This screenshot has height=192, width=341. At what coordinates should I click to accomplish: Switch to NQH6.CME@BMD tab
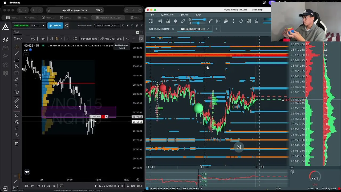(159, 29)
